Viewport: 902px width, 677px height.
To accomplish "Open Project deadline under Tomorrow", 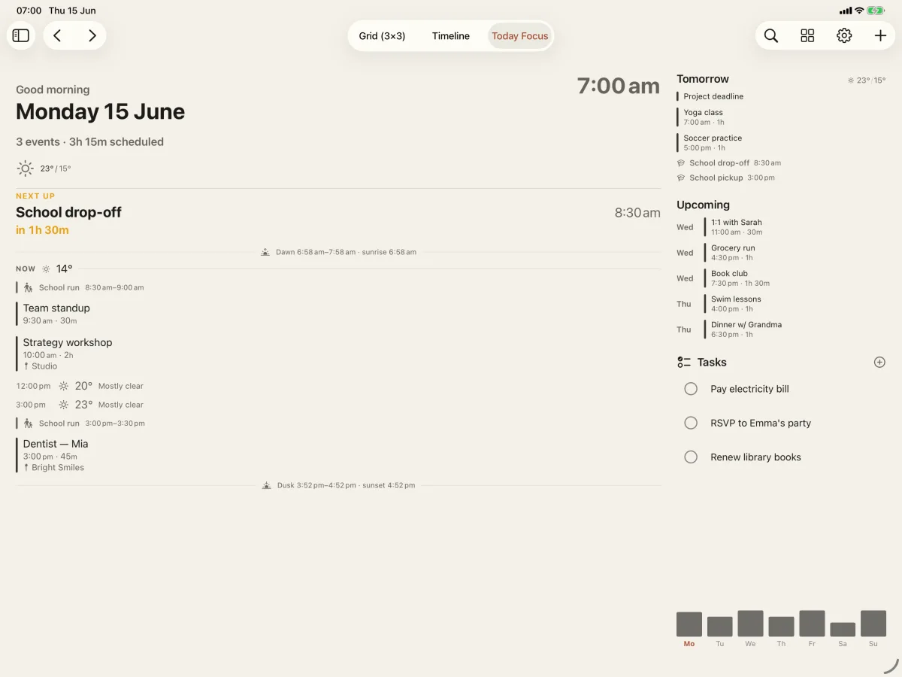I will click(x=713, y=96).
